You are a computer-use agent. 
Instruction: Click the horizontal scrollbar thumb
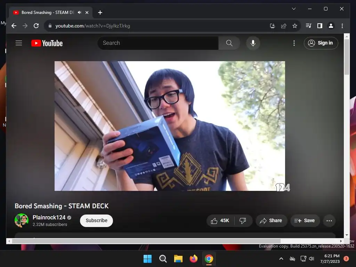146,241
